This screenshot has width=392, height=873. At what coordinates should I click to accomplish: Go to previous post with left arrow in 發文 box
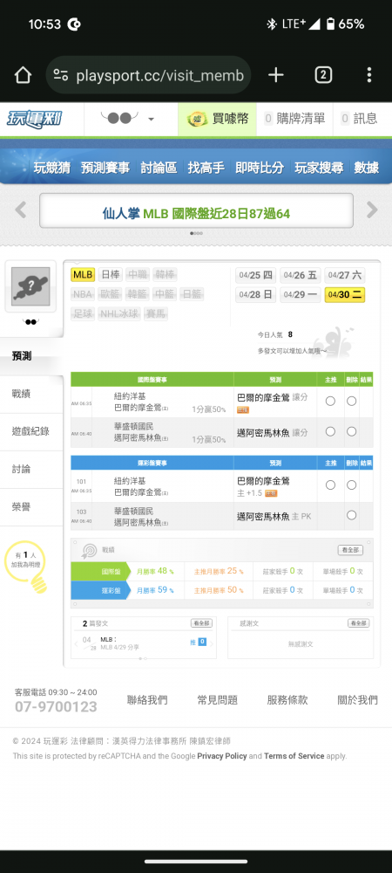[x=77, y=644]
